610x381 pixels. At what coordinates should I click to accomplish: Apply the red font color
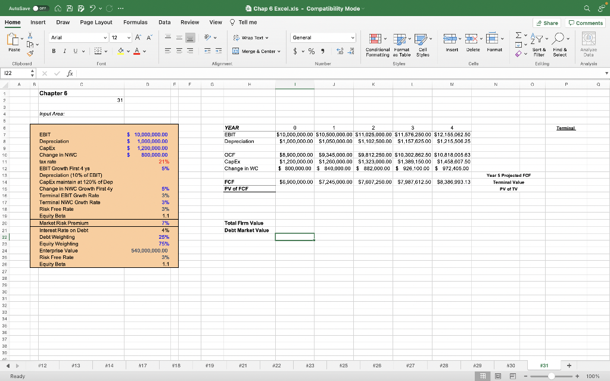(x=136, y=51)
